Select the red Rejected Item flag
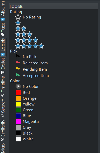This screenshot has width=100, height=153. coord(18,63)
